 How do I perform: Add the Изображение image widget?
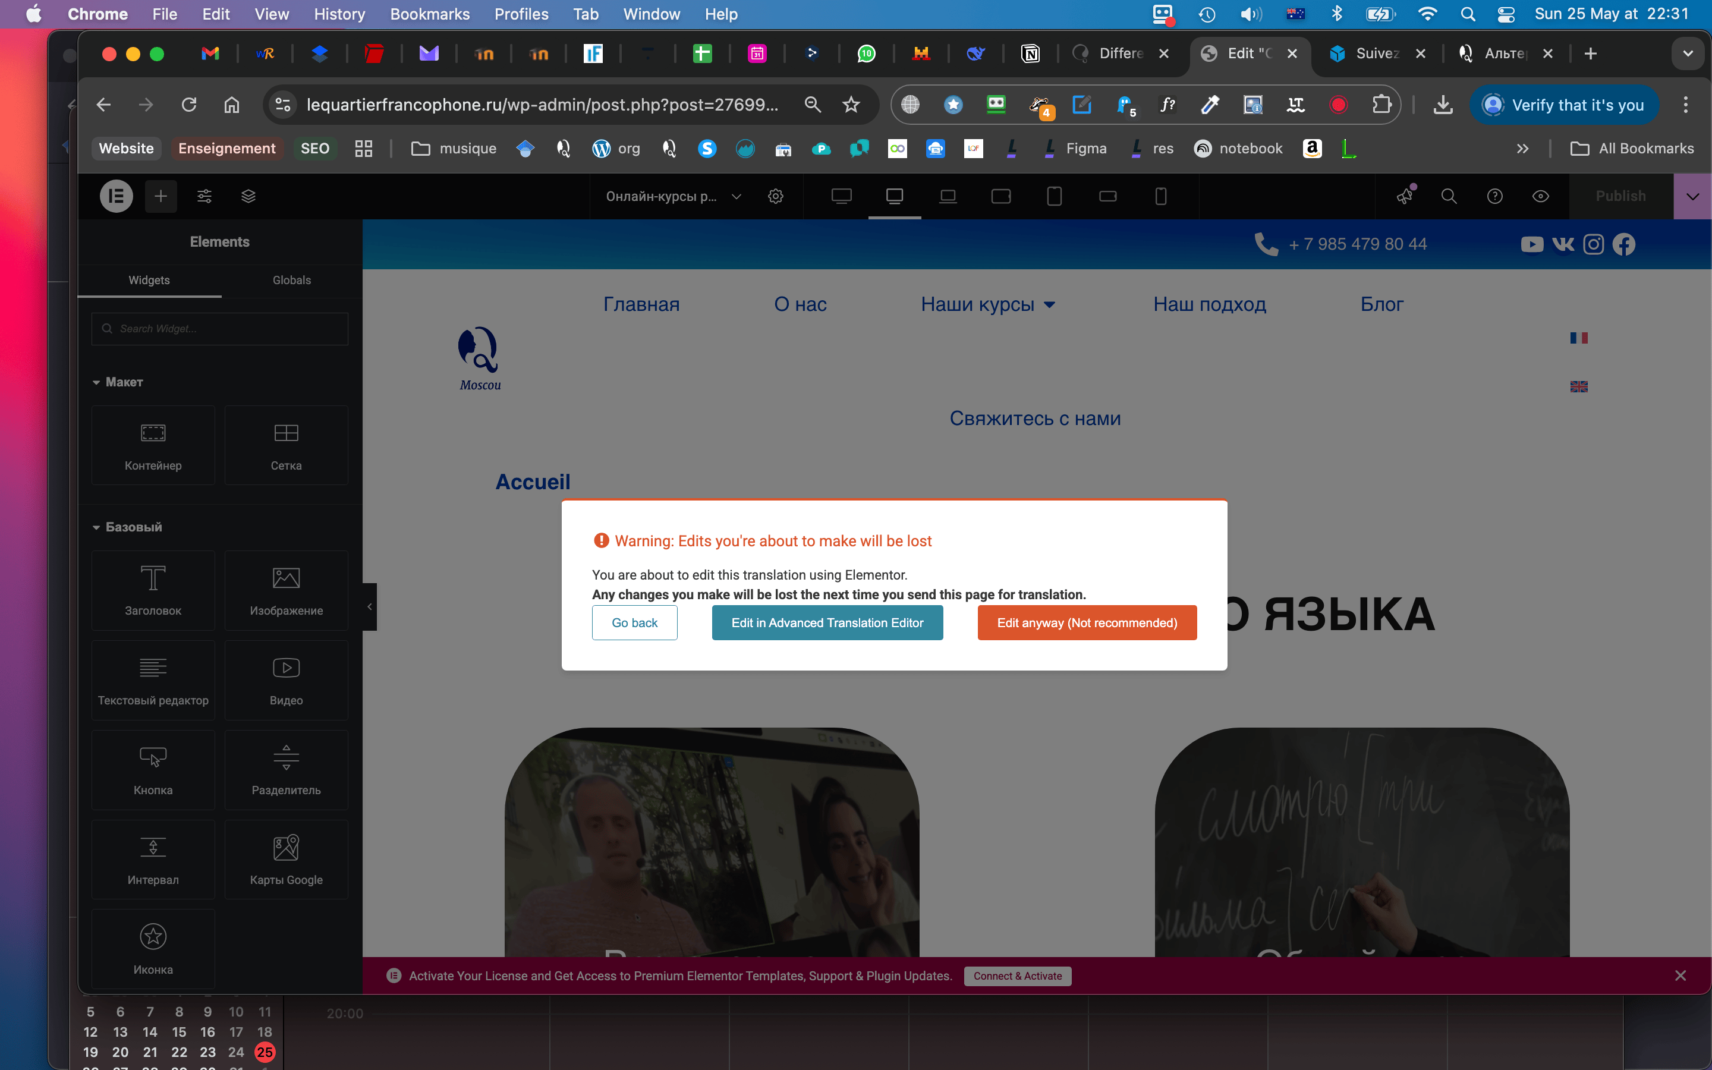pyautogui.click(x=287, y=590)
